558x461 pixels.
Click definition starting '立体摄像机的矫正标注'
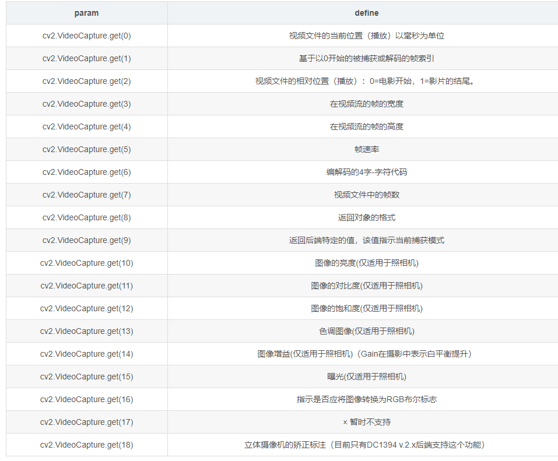point(364,445)
